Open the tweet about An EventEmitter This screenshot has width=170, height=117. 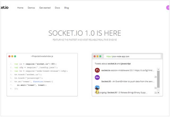point(128,81)
